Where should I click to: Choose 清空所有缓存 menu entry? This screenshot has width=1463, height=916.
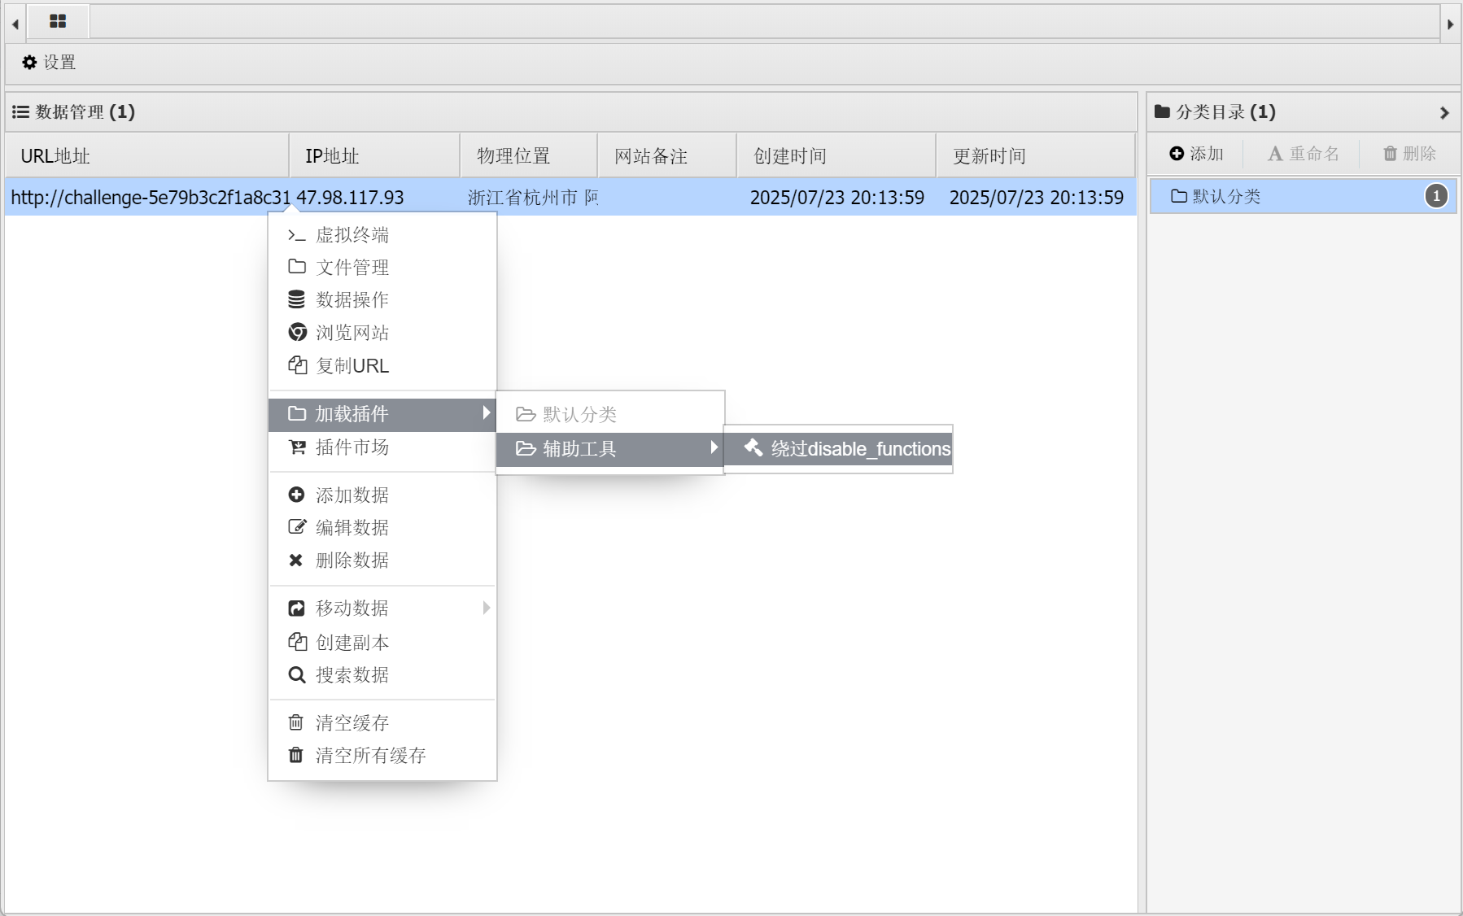tap(382, 756)
